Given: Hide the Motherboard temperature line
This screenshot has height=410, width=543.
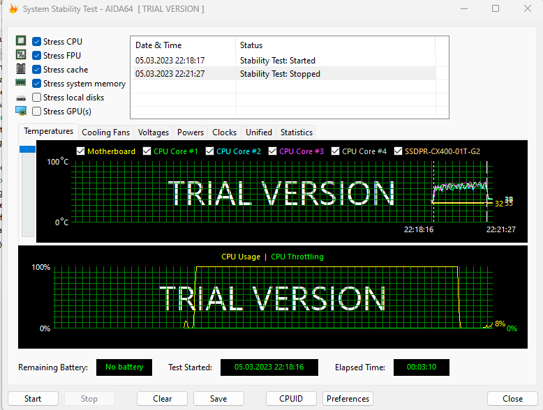Looking at the screenshot, I should tap(80, 151).
